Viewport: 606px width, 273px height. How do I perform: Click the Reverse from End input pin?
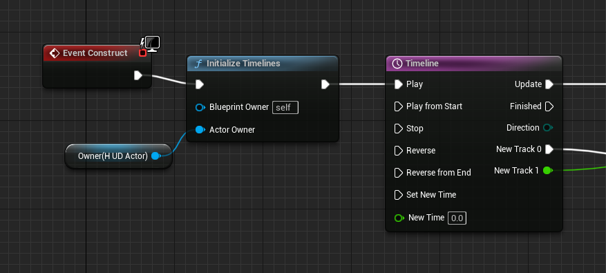pyautogui.click(x=399, y=173)
